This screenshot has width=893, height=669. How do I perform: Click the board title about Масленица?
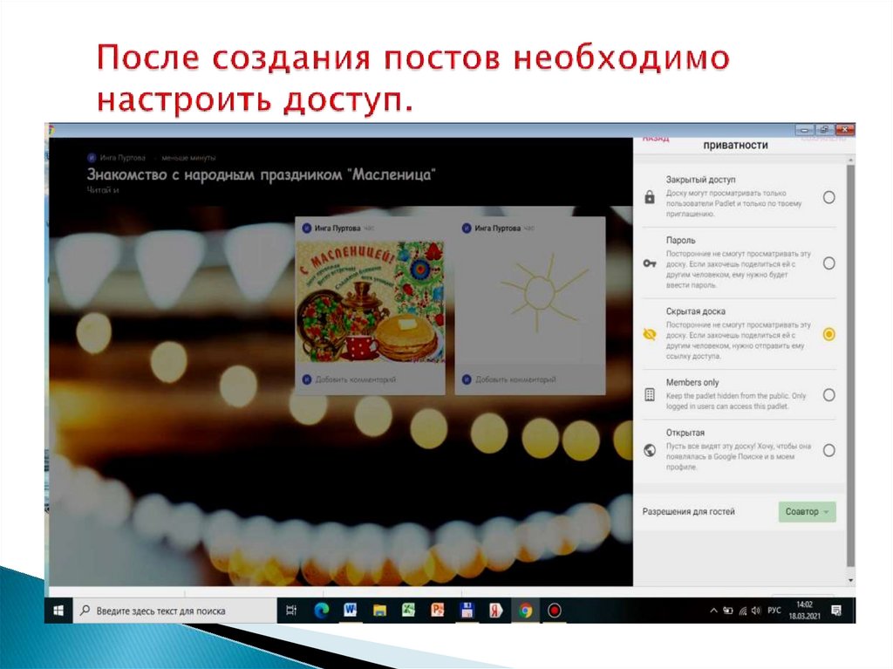tap(261, 174)
